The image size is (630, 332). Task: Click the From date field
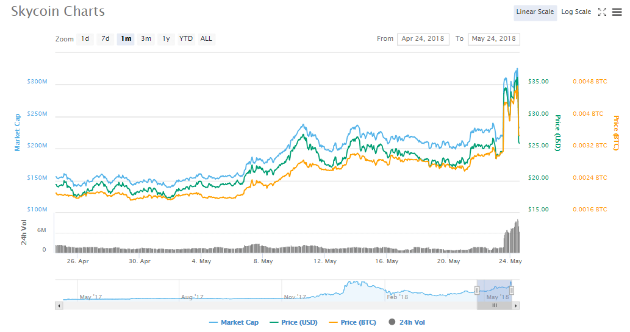423,39
